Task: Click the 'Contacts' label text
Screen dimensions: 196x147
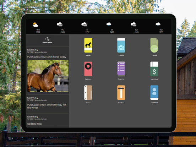Action: (121, 55)
